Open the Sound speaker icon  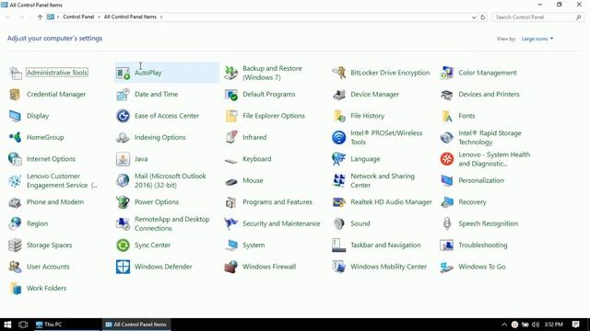pos(339,223)
